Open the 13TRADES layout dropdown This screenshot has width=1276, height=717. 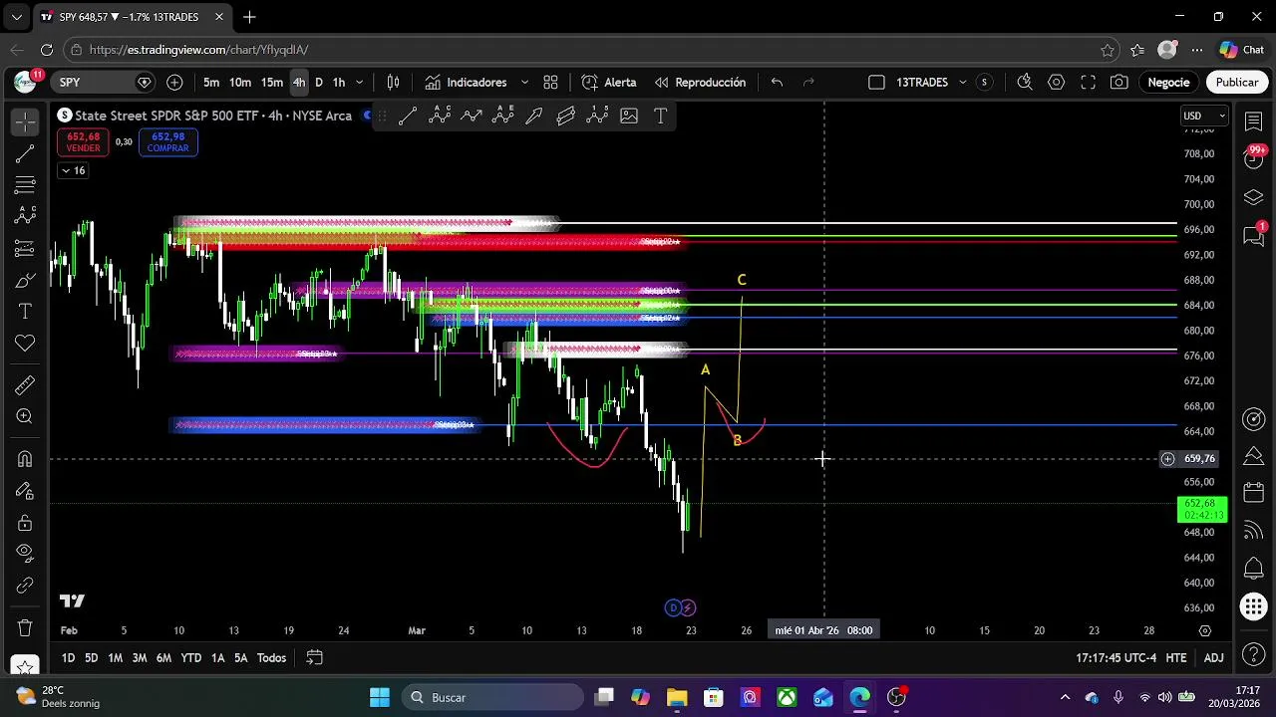pyautogui.click(x=963, y=83)
